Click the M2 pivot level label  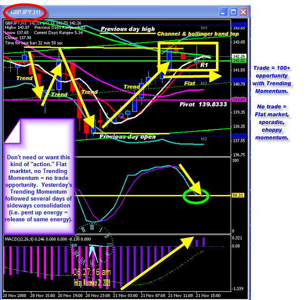pyautogui.click(x=204, y=139)
